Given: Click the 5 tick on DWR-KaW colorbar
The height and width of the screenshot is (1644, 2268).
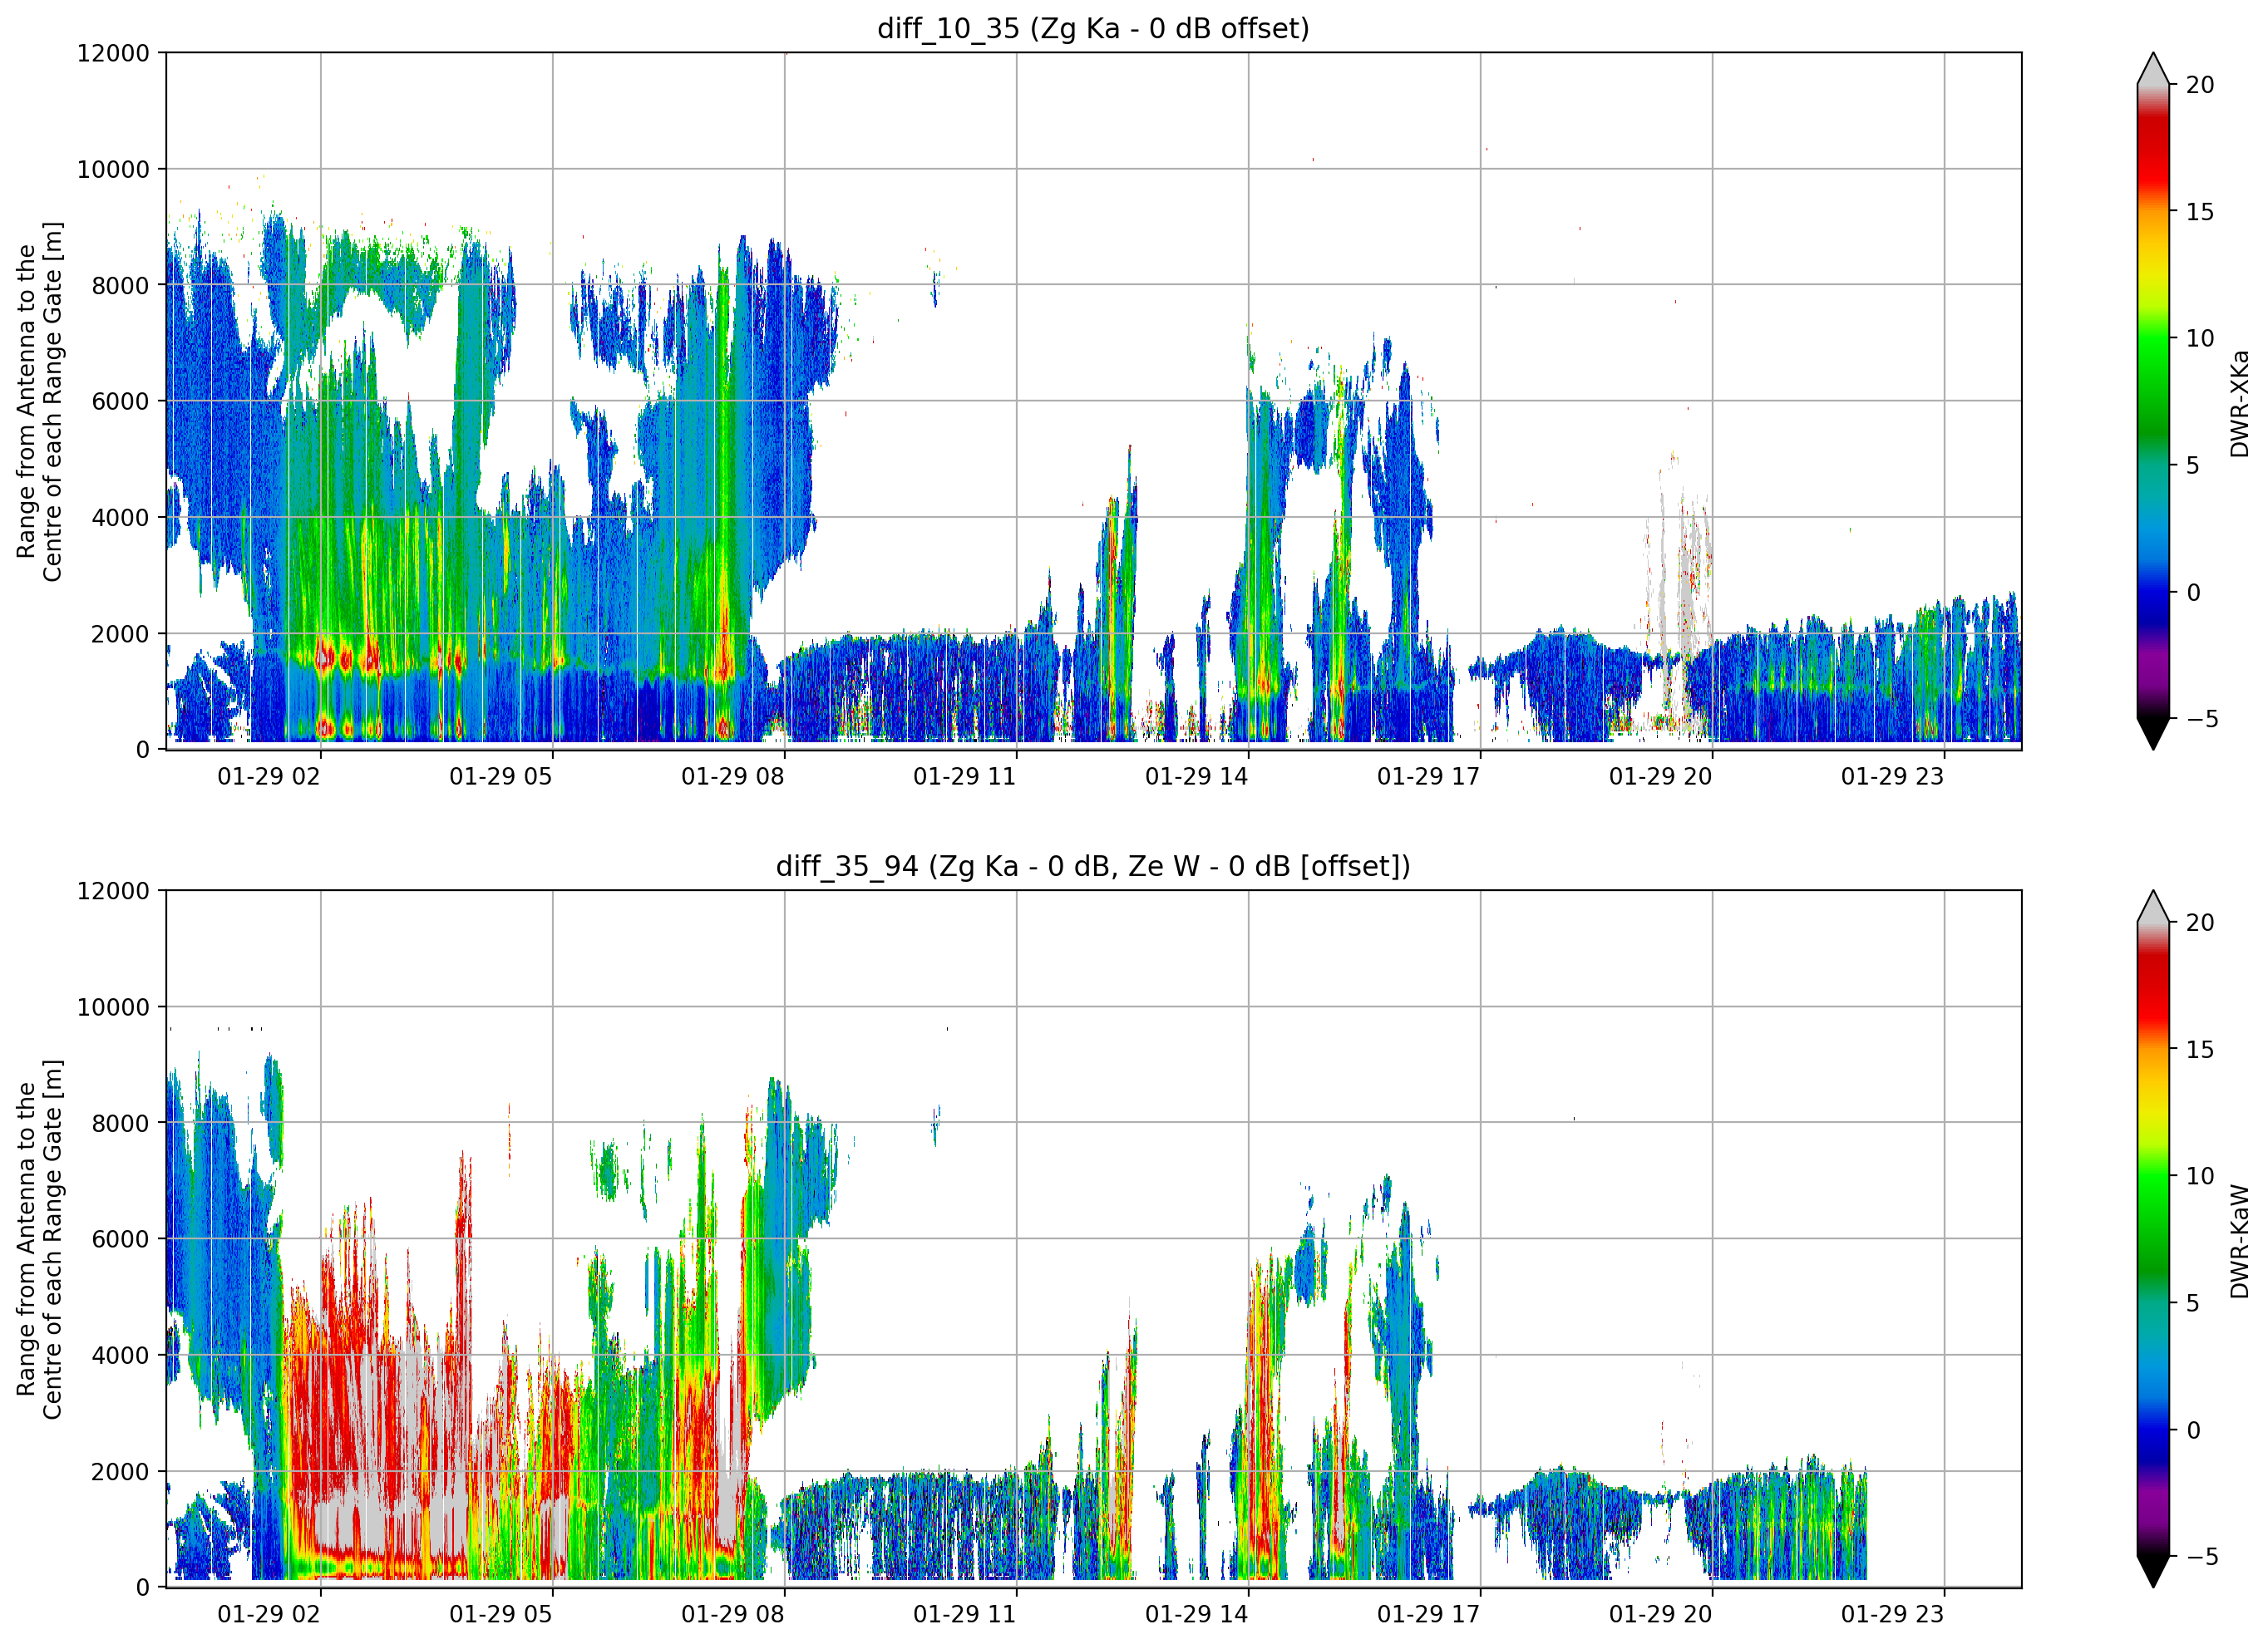Looking at the screenshot, I should click(2193, 1304).
